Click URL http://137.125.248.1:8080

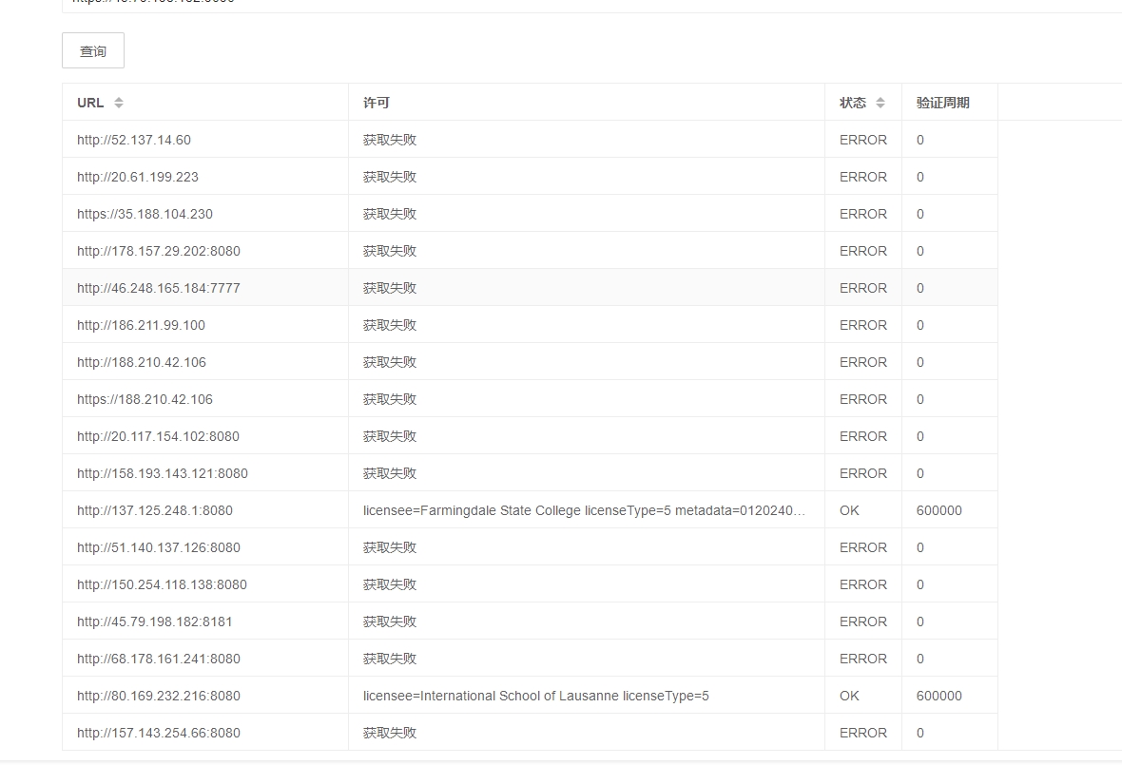(155, 510)
